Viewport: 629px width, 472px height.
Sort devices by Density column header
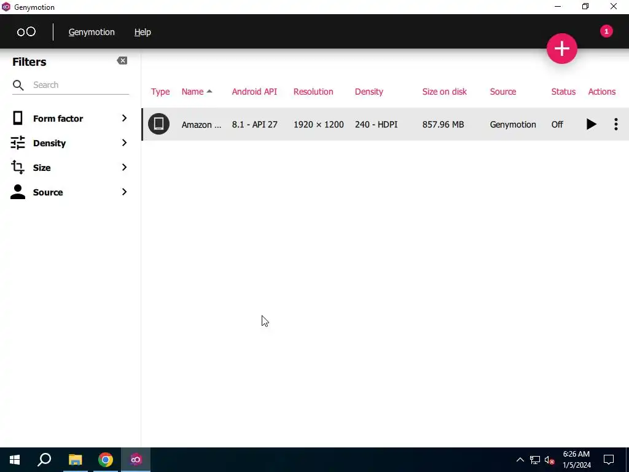coord(369,92)
